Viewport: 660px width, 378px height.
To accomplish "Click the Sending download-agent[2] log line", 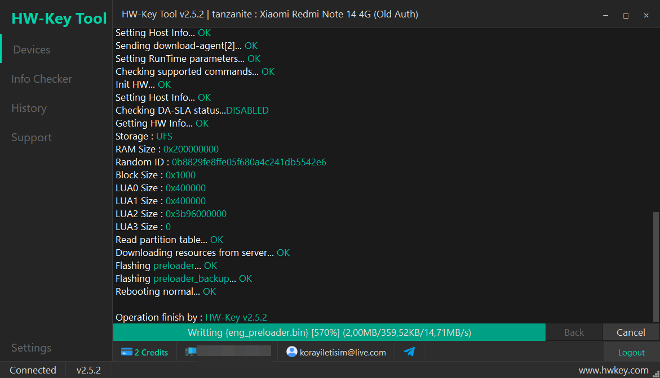I will (x=187, y=46).
